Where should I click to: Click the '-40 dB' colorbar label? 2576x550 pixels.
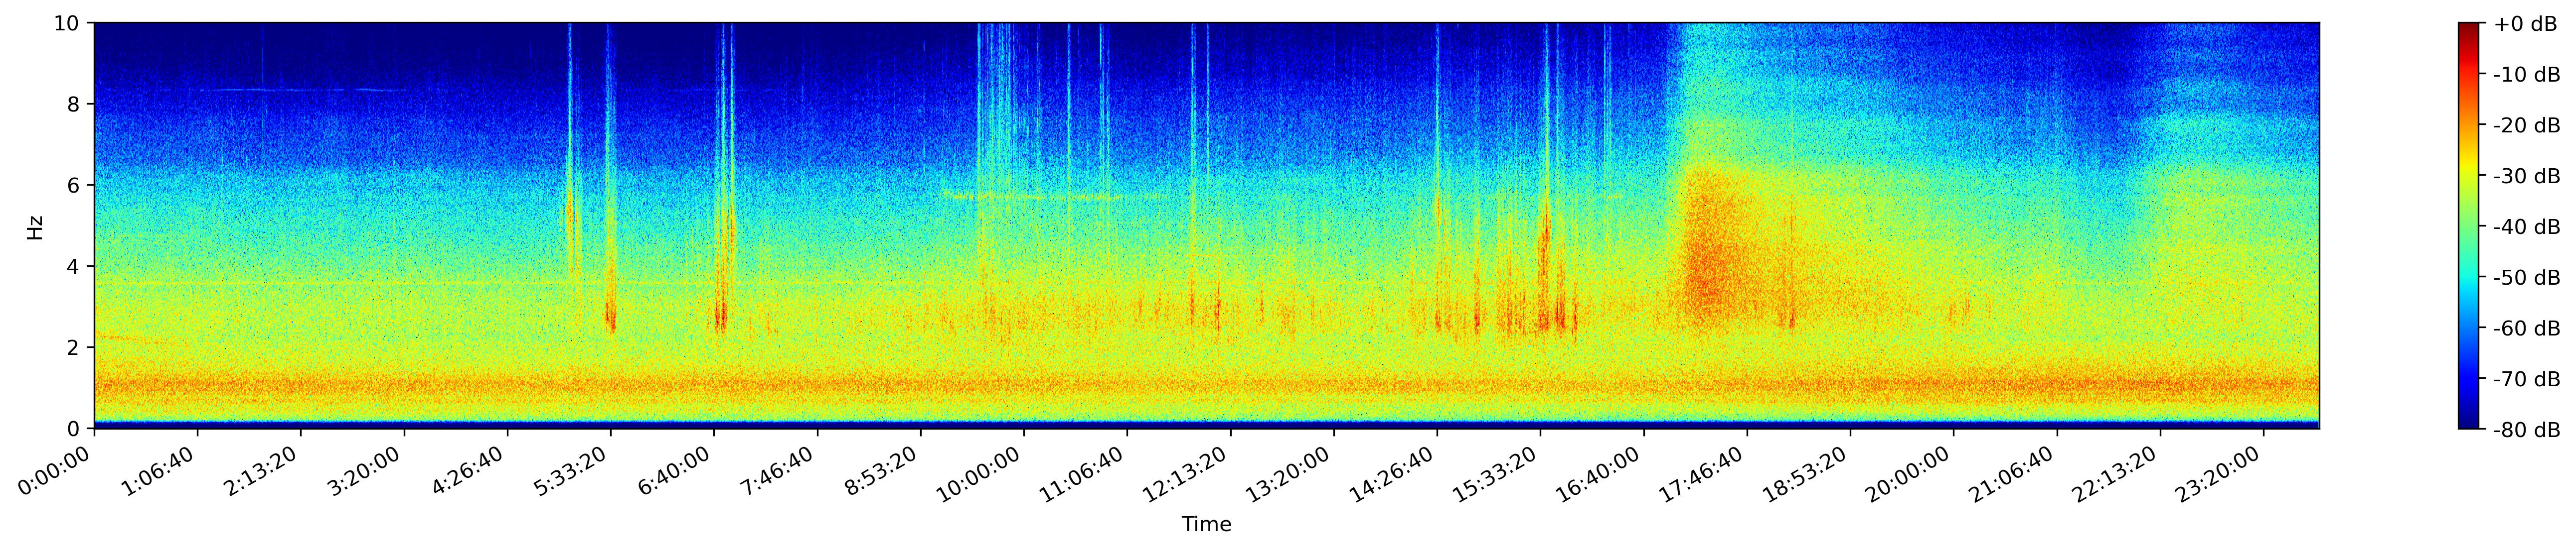(x=2526, y=226)
